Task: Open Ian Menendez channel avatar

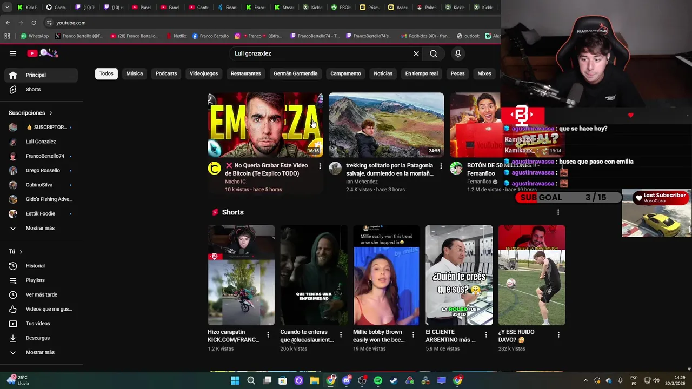Action: (x=335, y=168)
